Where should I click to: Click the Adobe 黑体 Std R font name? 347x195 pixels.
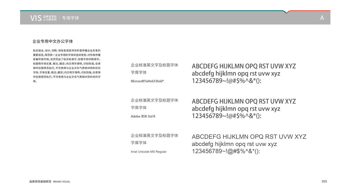pos(143,116)
